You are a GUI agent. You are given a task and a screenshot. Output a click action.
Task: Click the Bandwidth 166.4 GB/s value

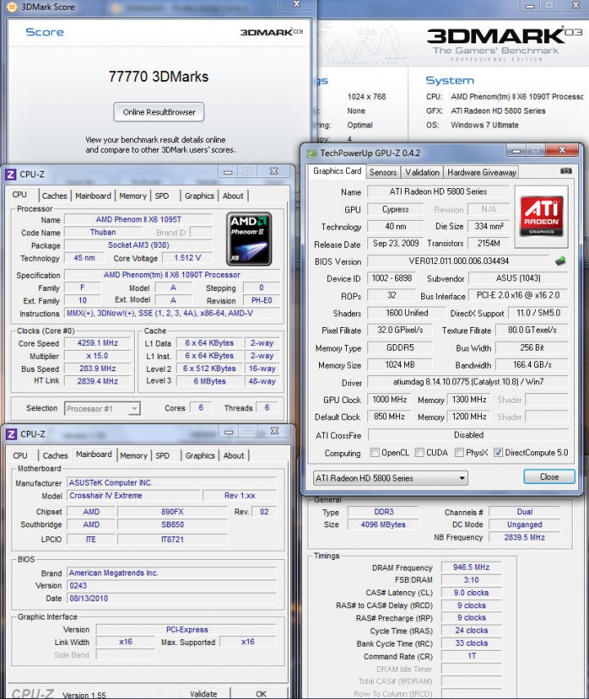(x=532, y=365)
